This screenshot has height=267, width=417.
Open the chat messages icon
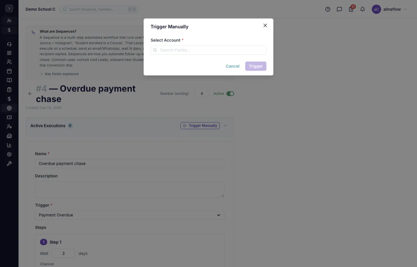click(x=339, y=9)
